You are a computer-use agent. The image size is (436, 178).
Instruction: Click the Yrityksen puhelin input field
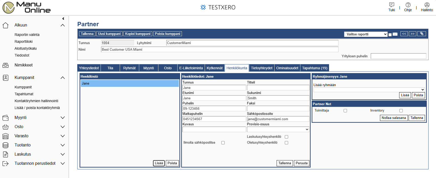click(x=398, y=56)
